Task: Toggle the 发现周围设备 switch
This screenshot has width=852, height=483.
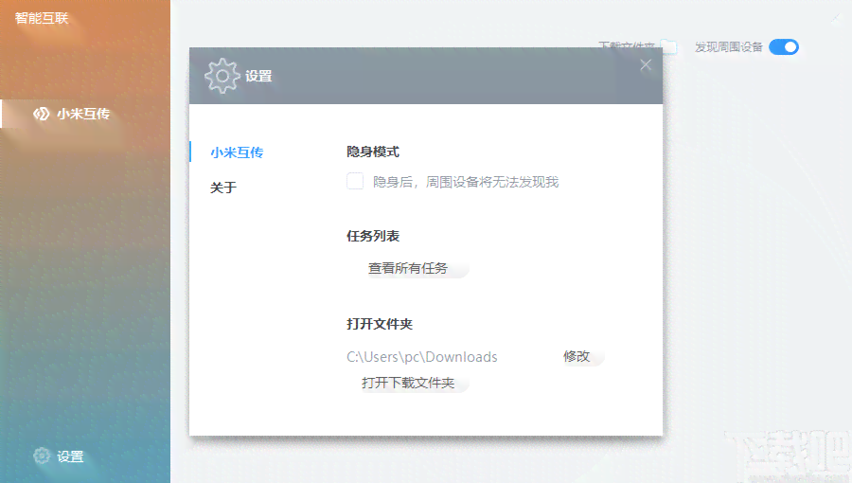Action: coord(784,47)
